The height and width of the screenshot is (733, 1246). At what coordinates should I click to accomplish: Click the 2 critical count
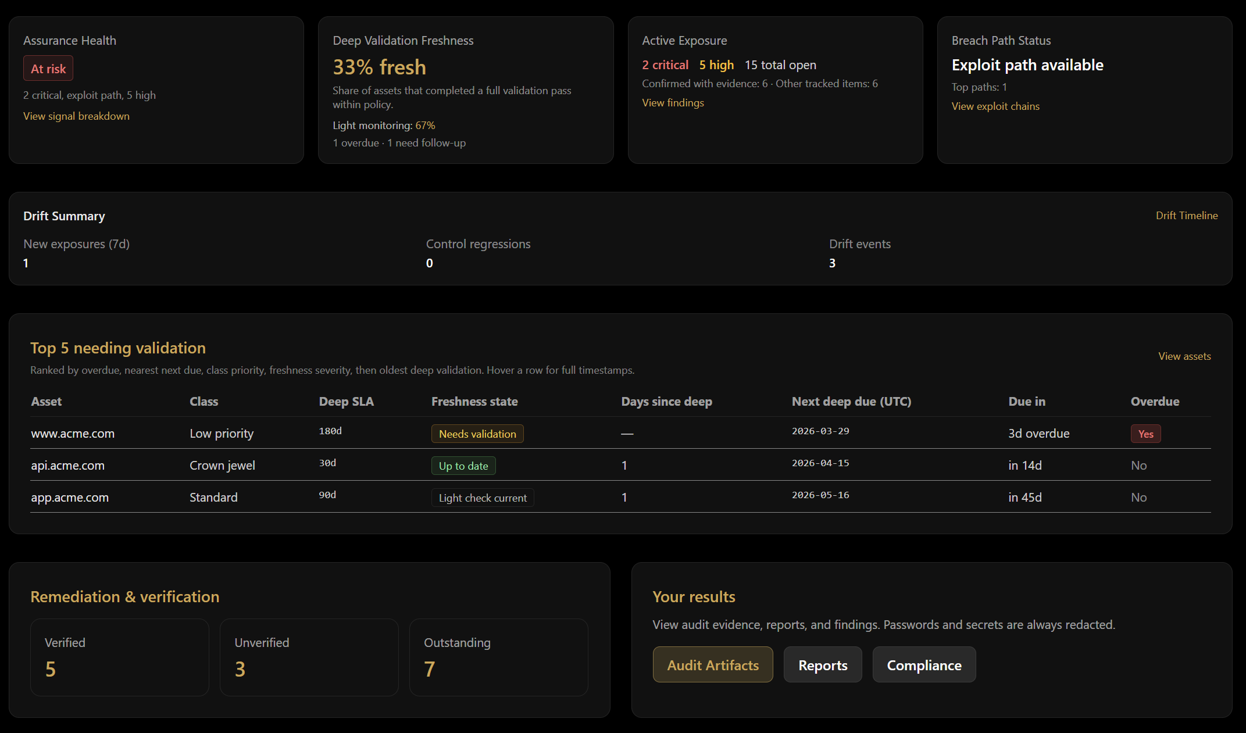[665, 65]
